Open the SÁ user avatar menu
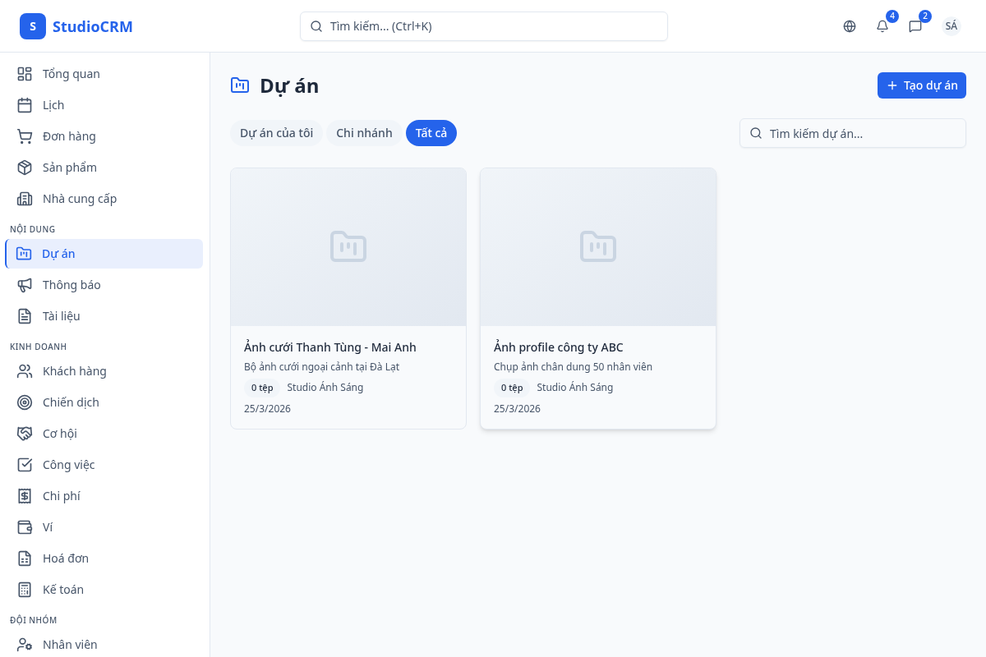986x657 pixels. [x=951, y=26]
